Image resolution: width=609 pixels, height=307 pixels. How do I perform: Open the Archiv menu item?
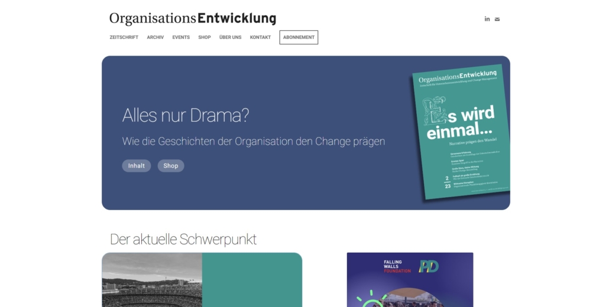(156, 38)
